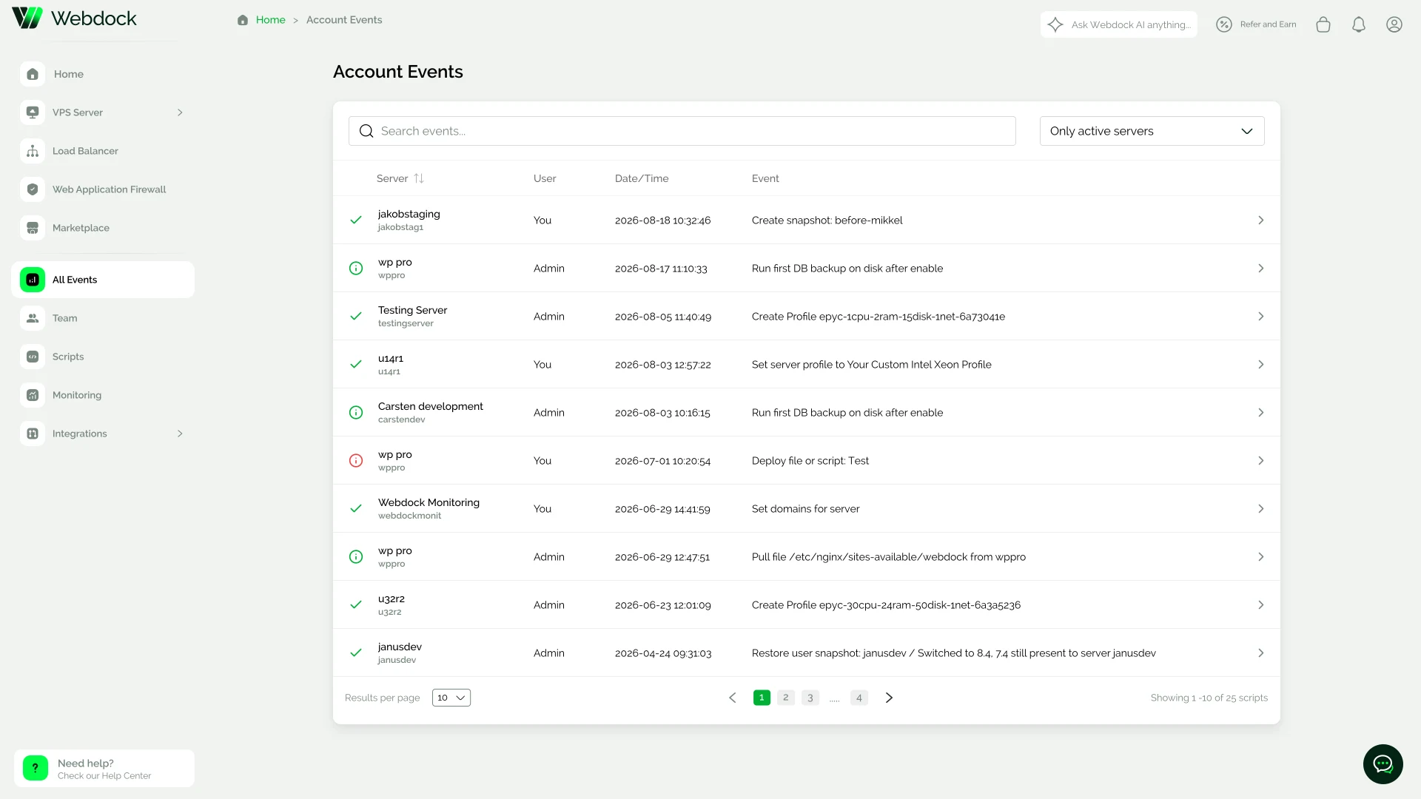Image resolution: width=1421 pixels, height=799 pixels.
Task: Click the Webdock Monitoring server name
Action: (429, 502)
